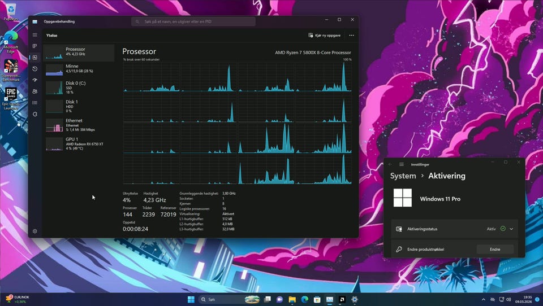Open the clock showing 19:35 on taskbar
Image resolution: width=543 pixels, height=306 pixels.
(x=523, y=299)
